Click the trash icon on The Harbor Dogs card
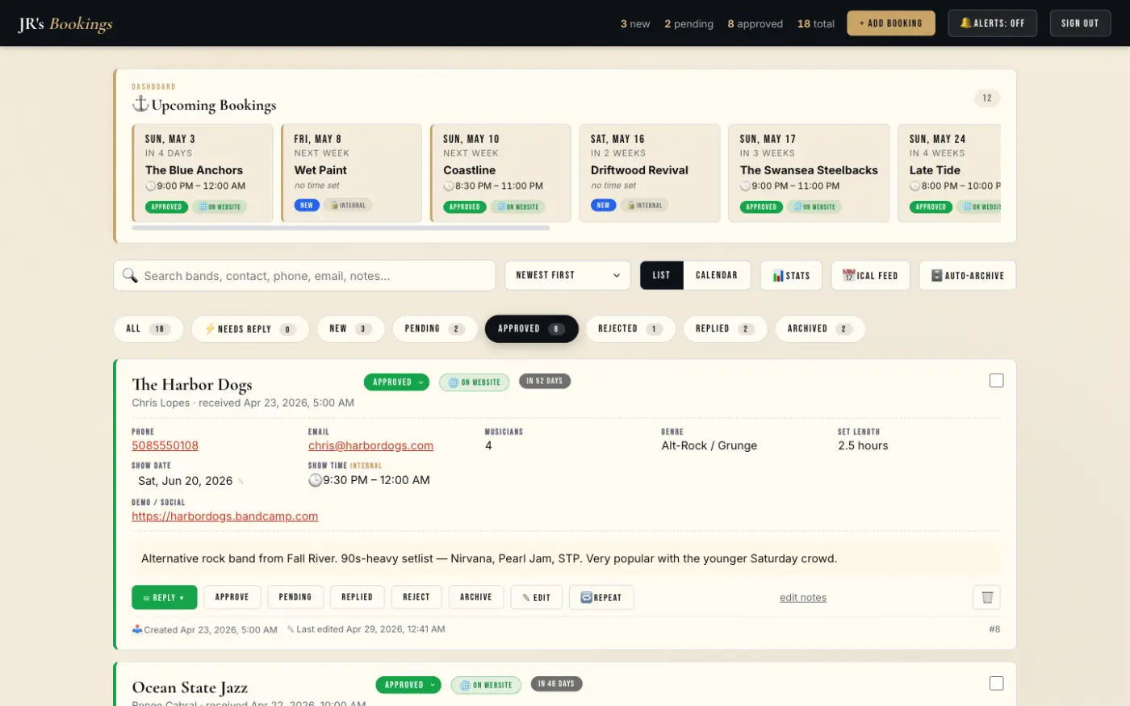The height and width of the screenshot is (706, 1130). point(986,597)
